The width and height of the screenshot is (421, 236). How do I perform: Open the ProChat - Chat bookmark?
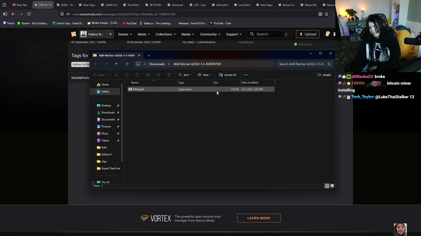pos(220,23)
